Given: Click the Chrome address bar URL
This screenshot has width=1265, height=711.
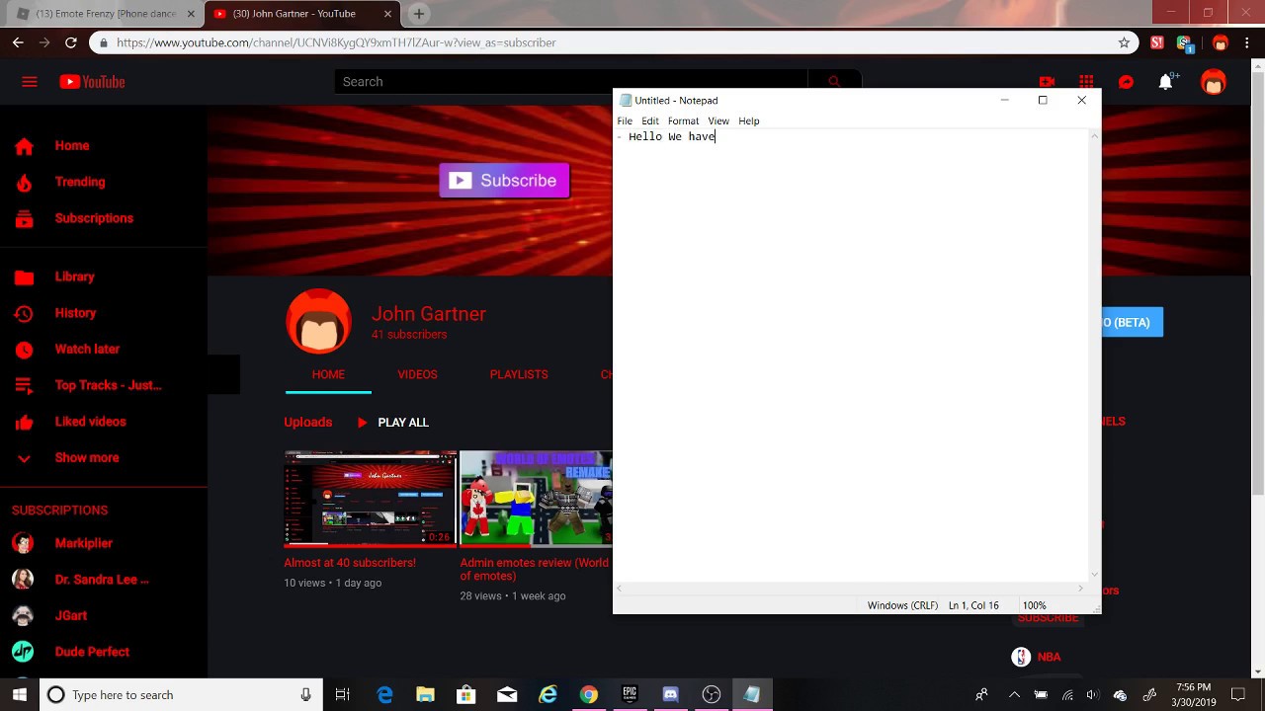Looking at the screenshot, I should [336, 42].
